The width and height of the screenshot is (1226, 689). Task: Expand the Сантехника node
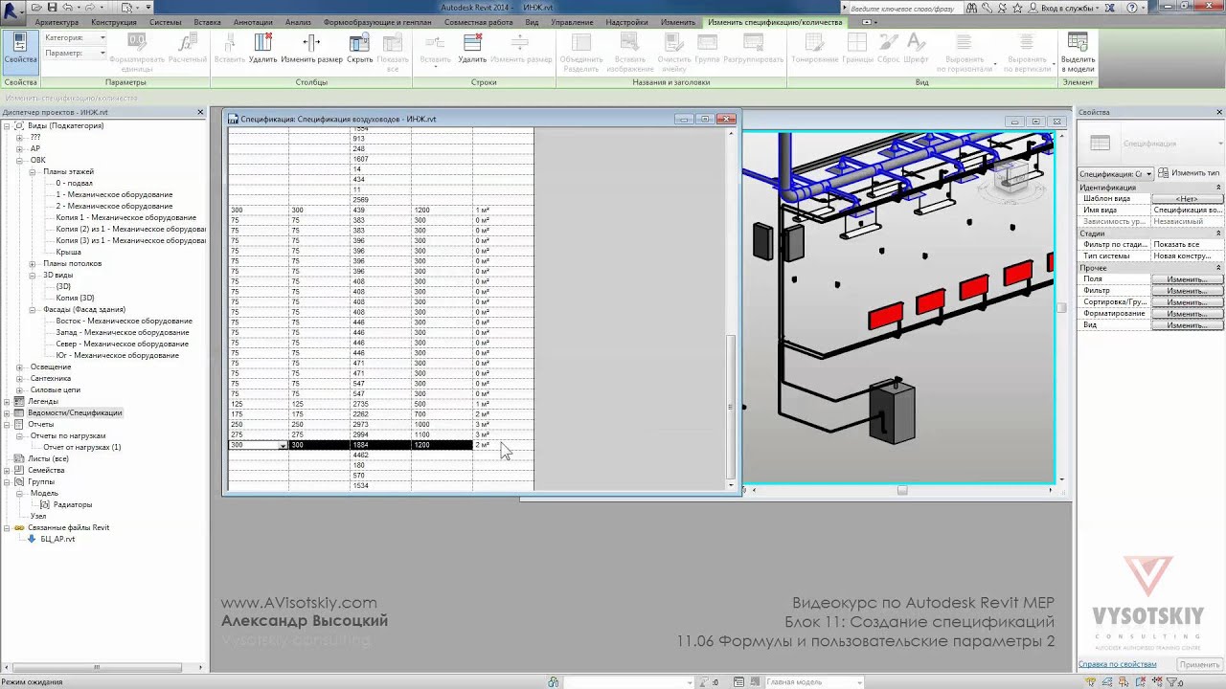coord(20,379)
